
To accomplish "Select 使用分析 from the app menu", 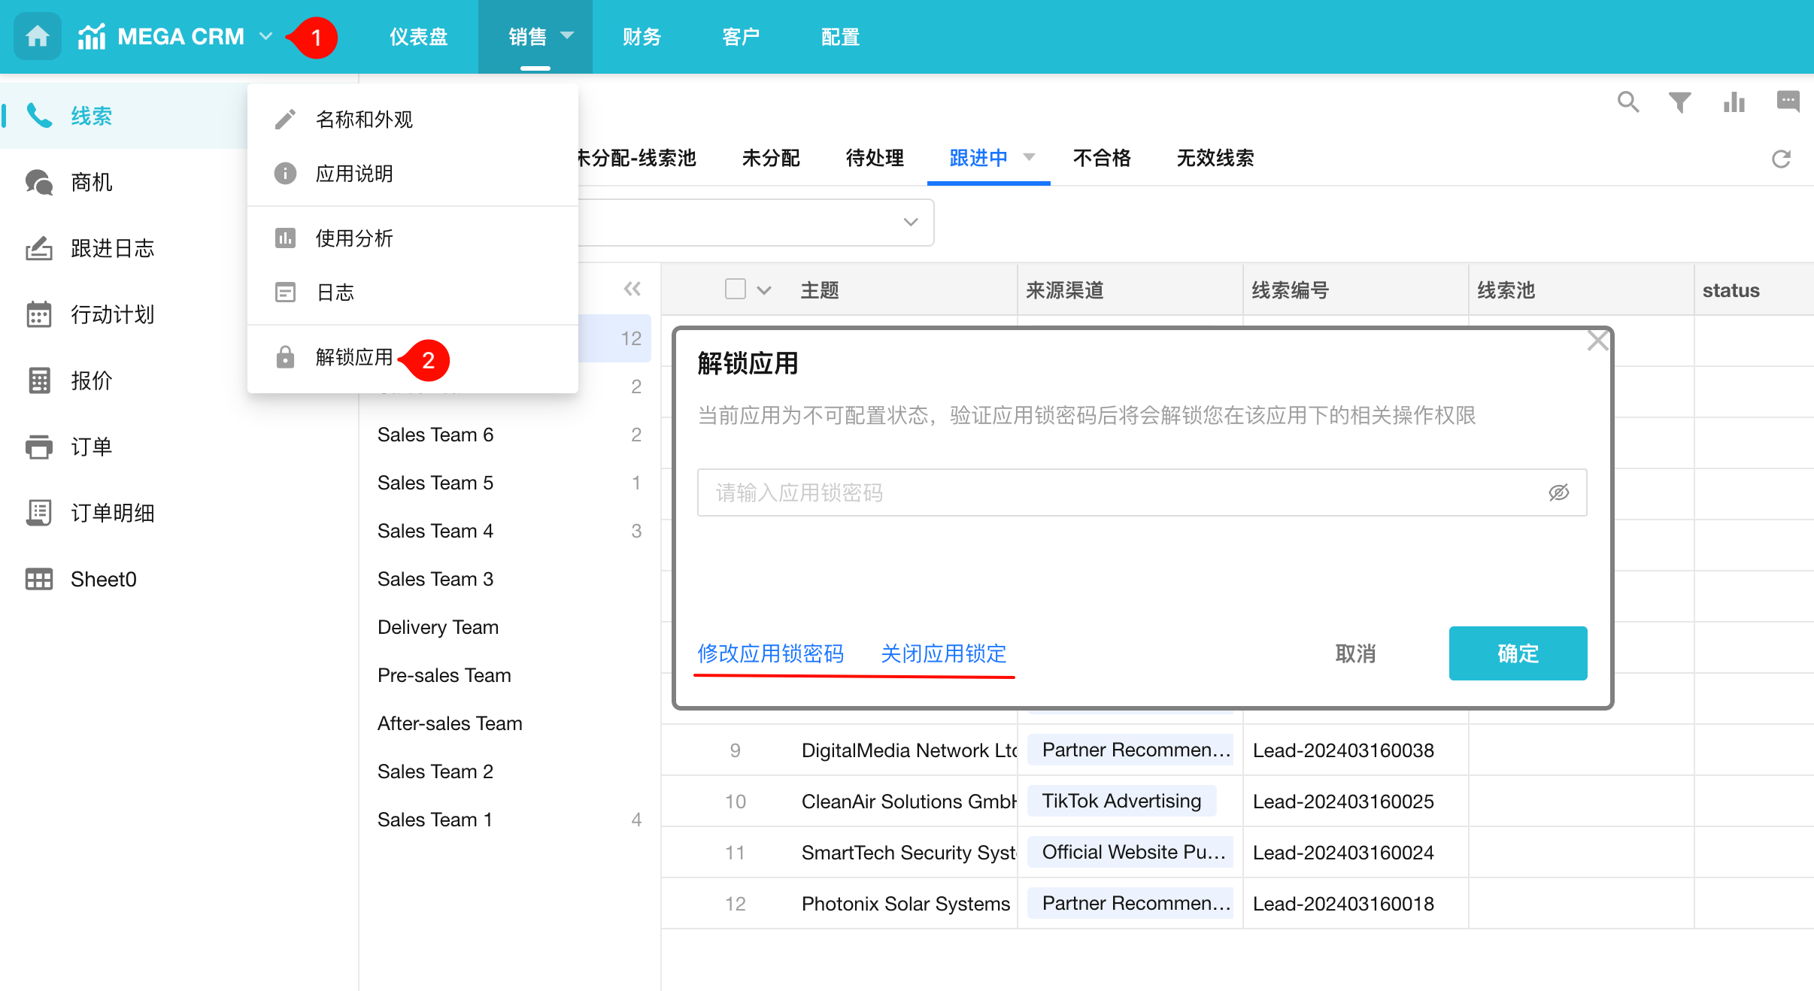I will click(x=354, y=238).
